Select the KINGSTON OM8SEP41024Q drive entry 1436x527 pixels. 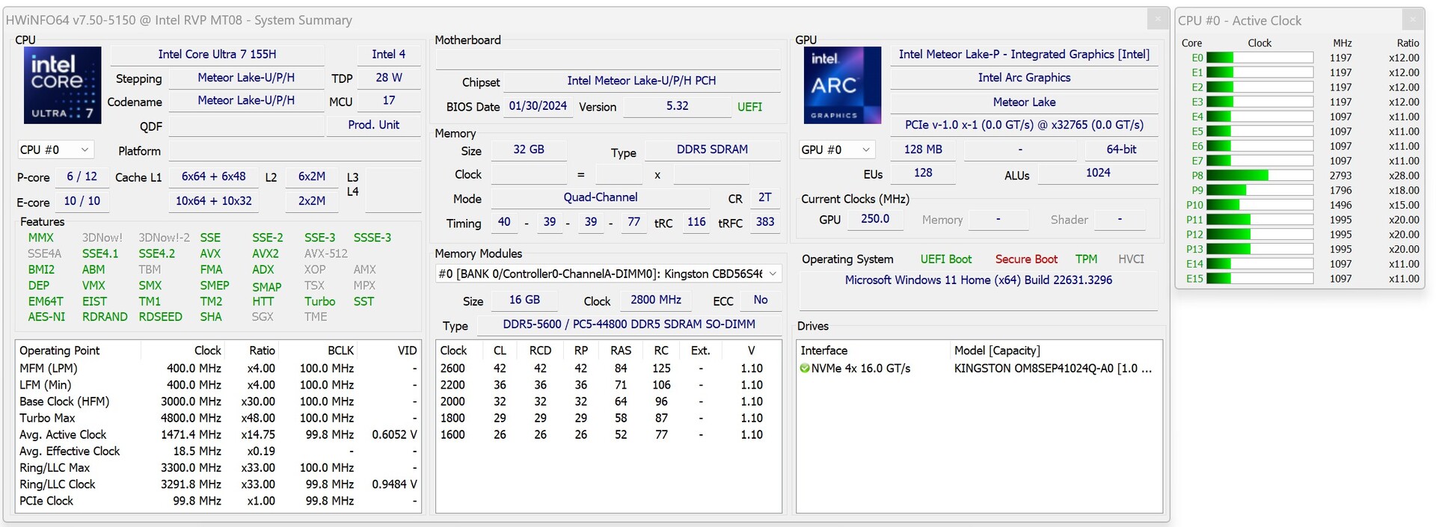point(1052,369)
